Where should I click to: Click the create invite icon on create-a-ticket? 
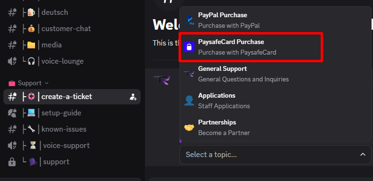click(133, 97)
